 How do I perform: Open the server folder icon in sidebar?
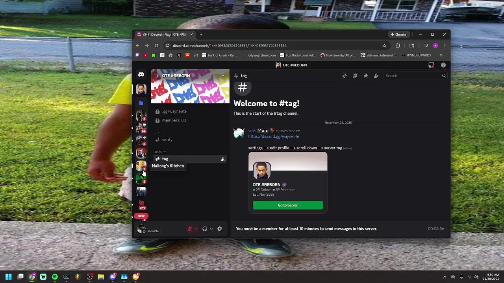tap(141, 103)
